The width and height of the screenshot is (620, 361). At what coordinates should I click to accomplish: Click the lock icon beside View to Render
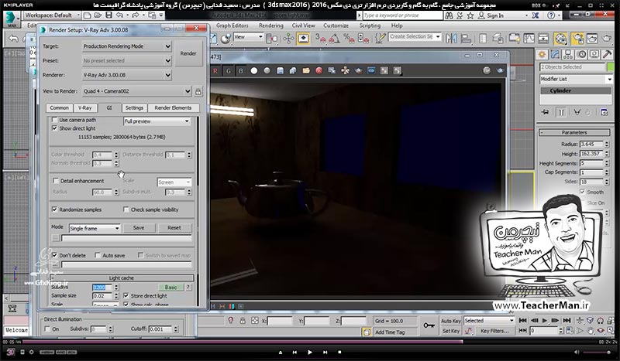point(198,91)
